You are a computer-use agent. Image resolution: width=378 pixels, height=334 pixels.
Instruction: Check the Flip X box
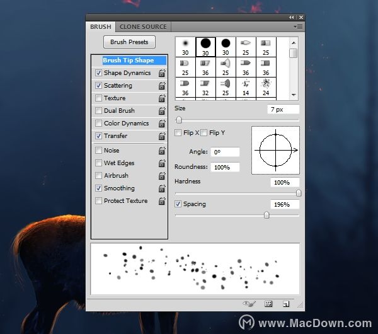178,132
